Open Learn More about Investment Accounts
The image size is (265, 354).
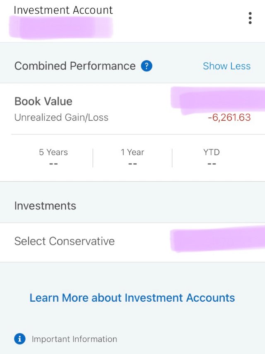(x=132, y=298)
